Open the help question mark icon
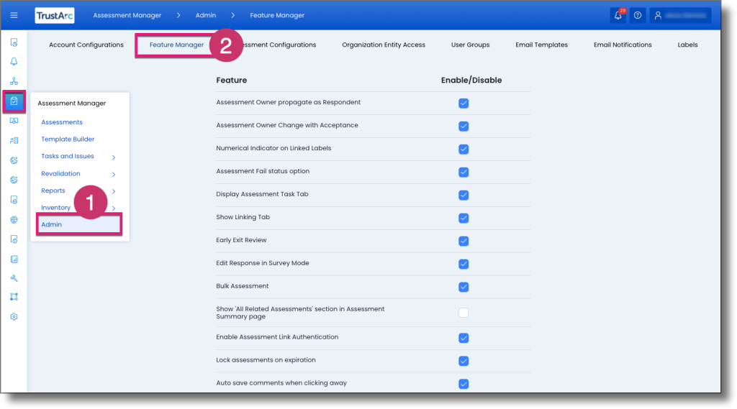 (638, 16)
